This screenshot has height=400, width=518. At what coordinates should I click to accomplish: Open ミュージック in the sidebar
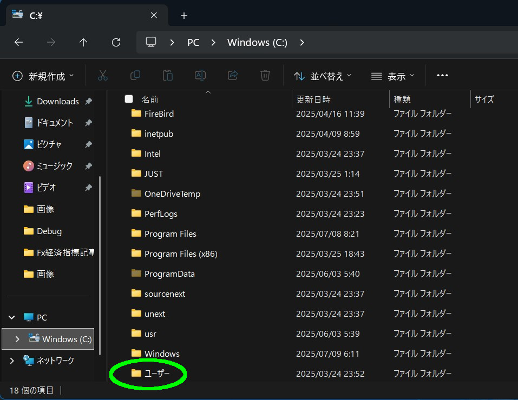coord(54,166)
